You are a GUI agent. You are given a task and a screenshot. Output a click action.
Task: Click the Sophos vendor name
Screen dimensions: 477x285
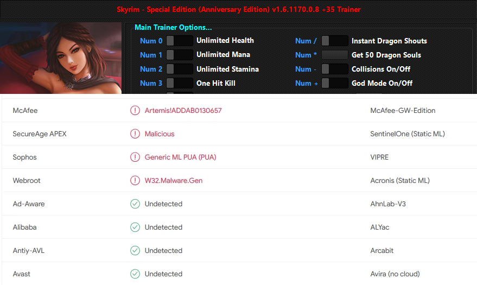[x=24, y=157]
